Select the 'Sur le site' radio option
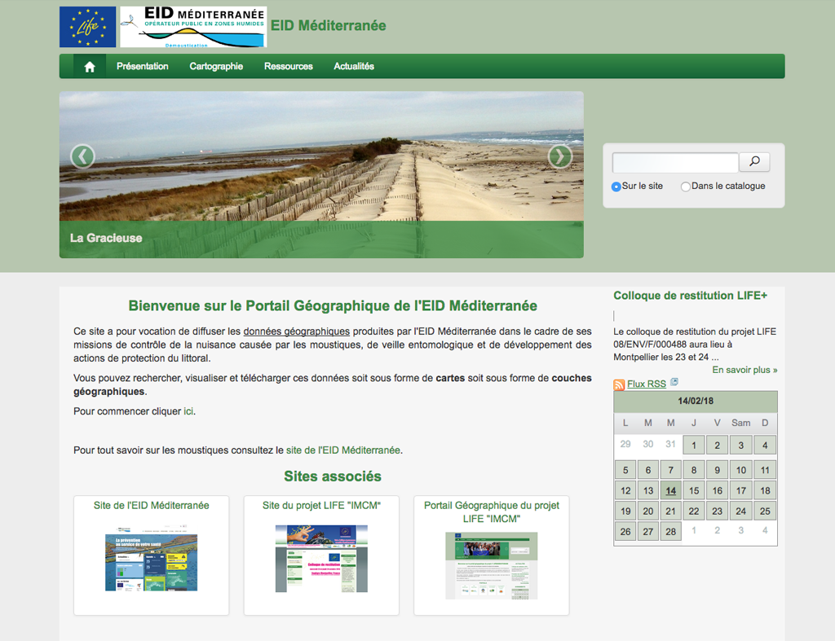835x641 pixels. tap(616, 187)
